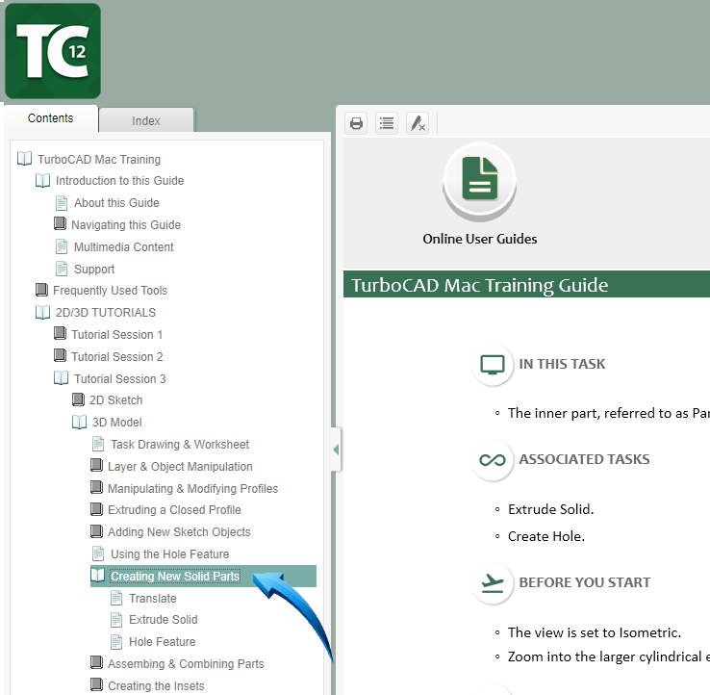
Task: Select Adding New Sketch Objects topic
Action: tap(179, 532)
